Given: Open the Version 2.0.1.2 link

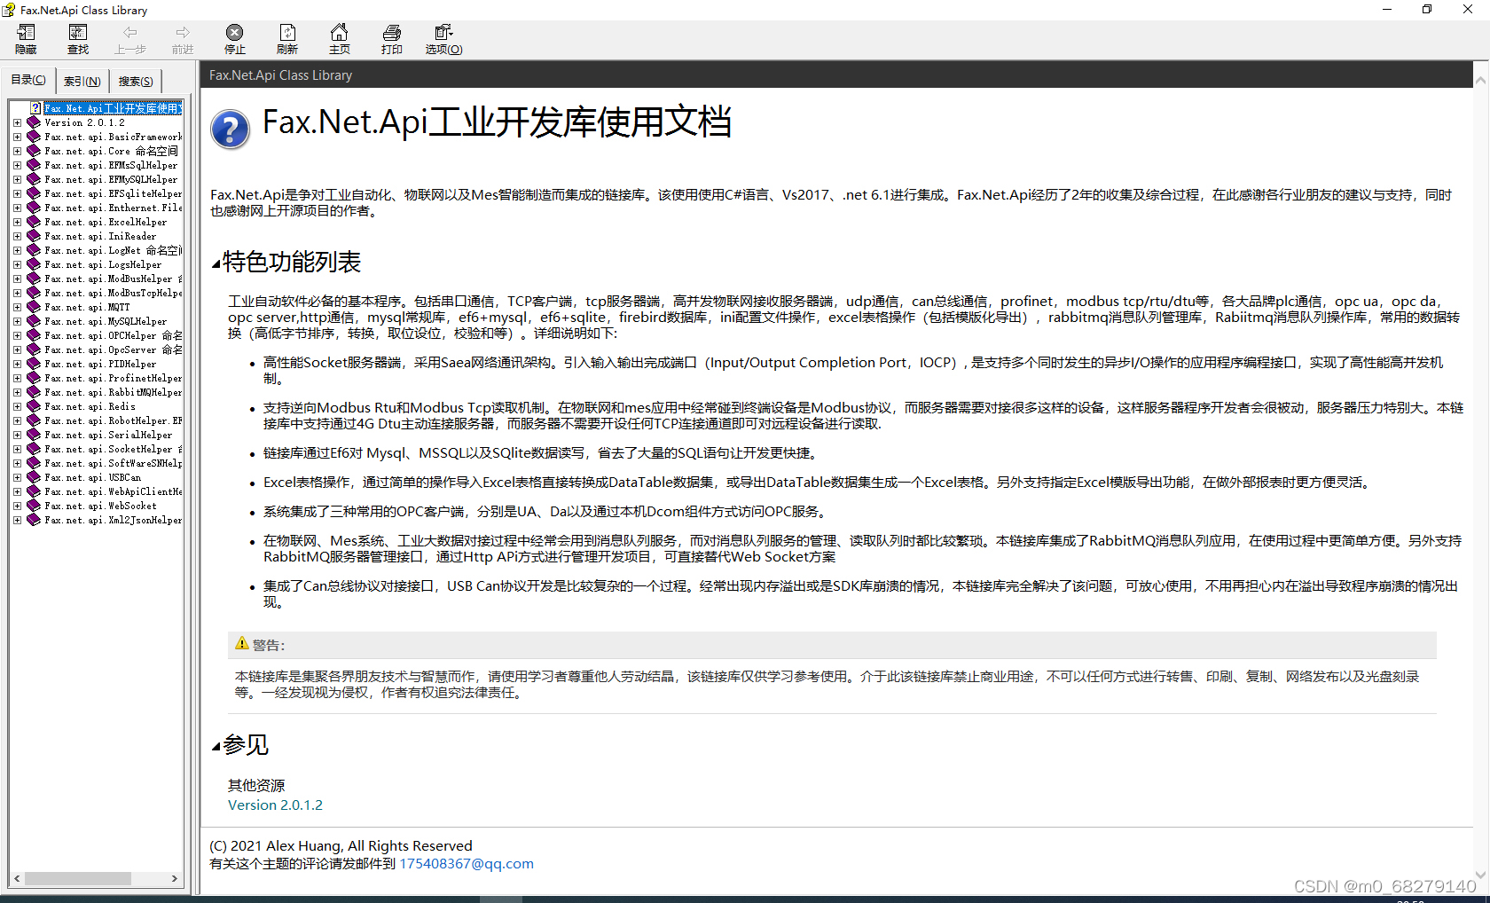Looking at the screenshot, I should click(x=275, y=805).
